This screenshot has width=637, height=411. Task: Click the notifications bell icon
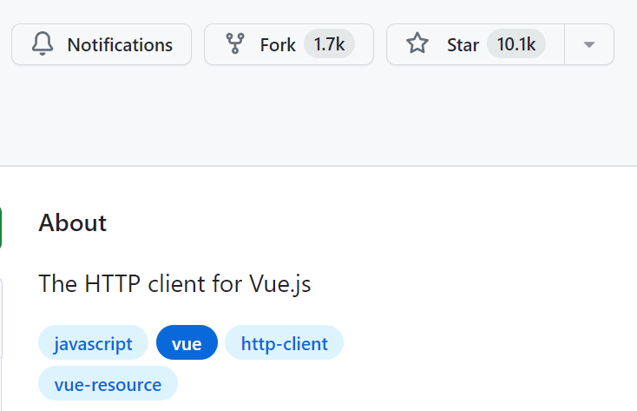pos(43,44)
